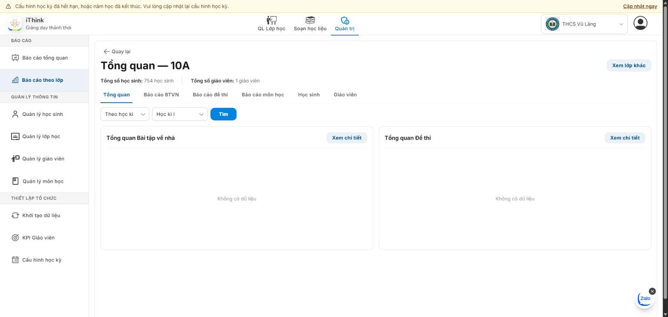This screenshot has width=668, height=317.
Task: Open the Giáo viên tab
Action: (345, 95)
